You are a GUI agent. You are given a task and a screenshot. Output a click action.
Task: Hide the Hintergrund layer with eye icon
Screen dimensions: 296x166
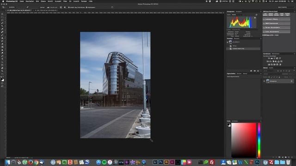(x=264, y=81)
